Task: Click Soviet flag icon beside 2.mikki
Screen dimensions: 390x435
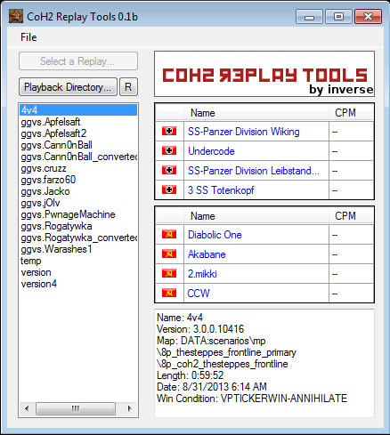Action: [x=169, y=273]
